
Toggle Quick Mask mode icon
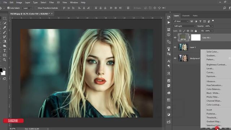[x=4, y=79]
